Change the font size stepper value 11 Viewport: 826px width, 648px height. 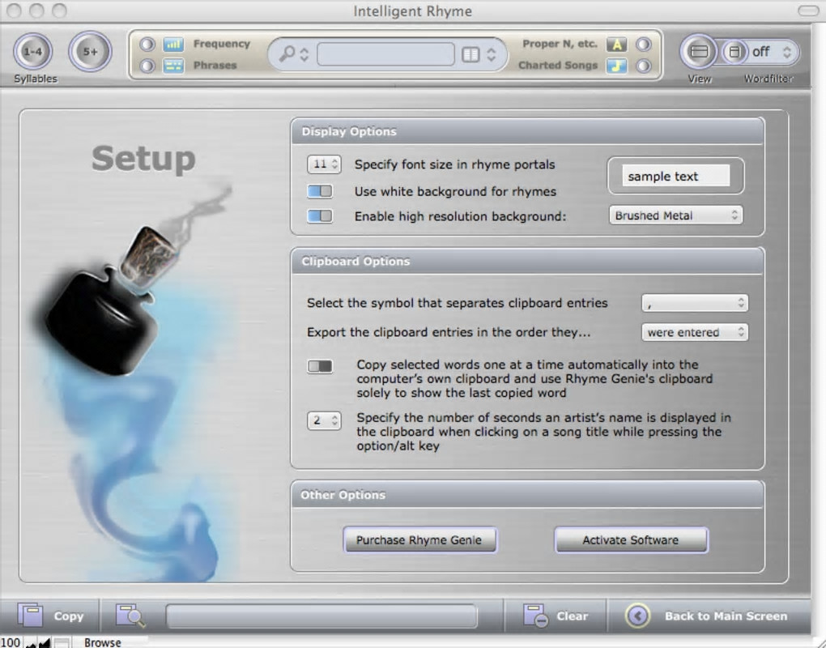324,164
